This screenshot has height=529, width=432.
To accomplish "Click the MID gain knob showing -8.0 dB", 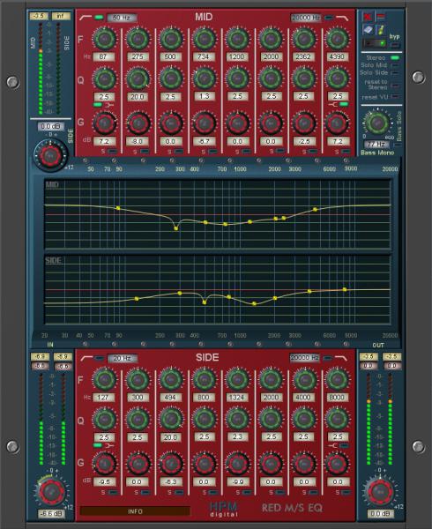I will click(138, 123).
